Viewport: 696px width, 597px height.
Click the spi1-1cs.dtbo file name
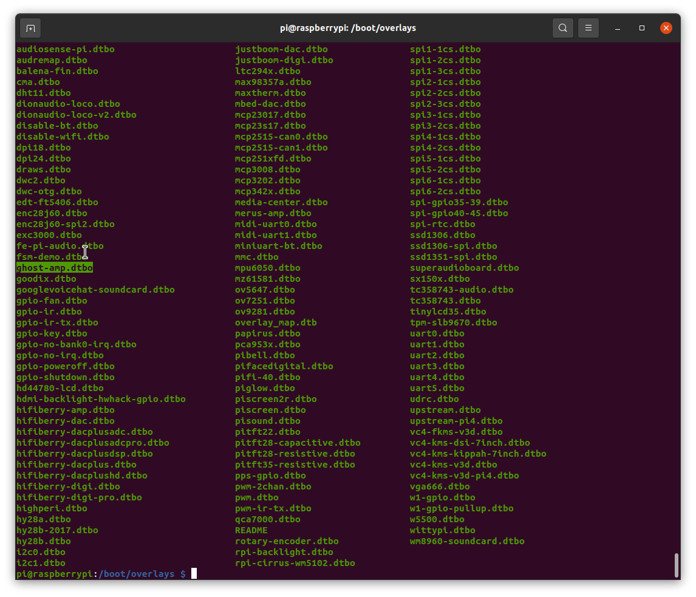(x=445, y=49)
